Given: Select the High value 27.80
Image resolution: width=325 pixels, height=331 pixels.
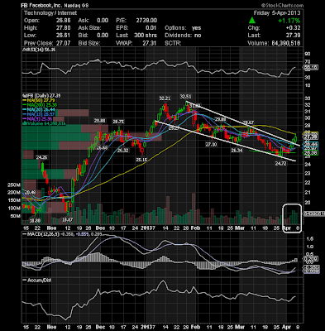Looking at the screenshot, I should click(x=63, y=28).
